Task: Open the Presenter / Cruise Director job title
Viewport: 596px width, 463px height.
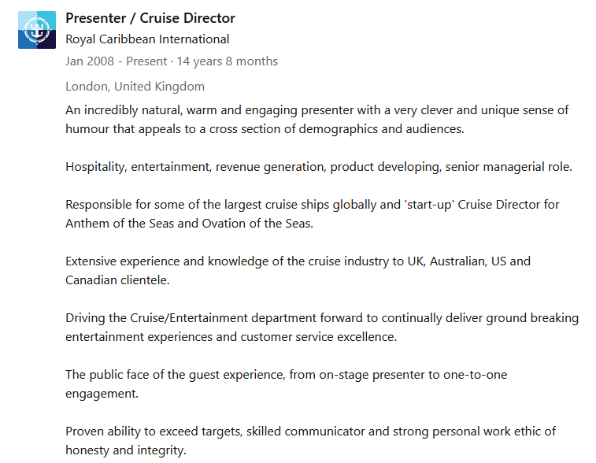Action: (x=150, y=18)
